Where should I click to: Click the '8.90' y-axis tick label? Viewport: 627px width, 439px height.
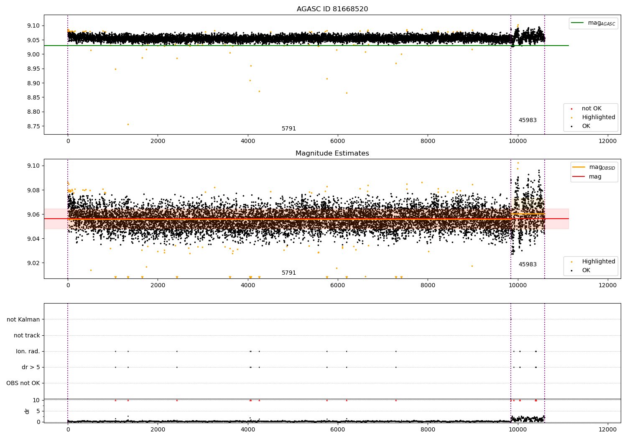coord(33,83)
